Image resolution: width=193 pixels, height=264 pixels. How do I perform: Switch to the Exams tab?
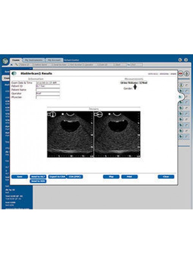point(16,60)
